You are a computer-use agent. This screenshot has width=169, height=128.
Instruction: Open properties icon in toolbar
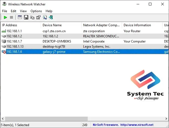[39, 17]
